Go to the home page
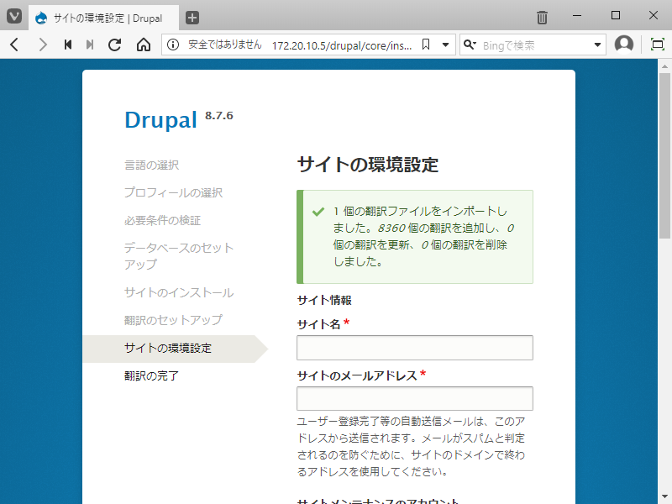 click(144, 45)
